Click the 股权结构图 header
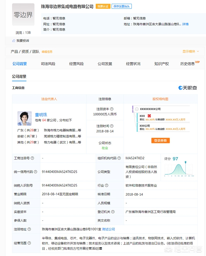This screenshot has height=256, width=206. [160, 99]
